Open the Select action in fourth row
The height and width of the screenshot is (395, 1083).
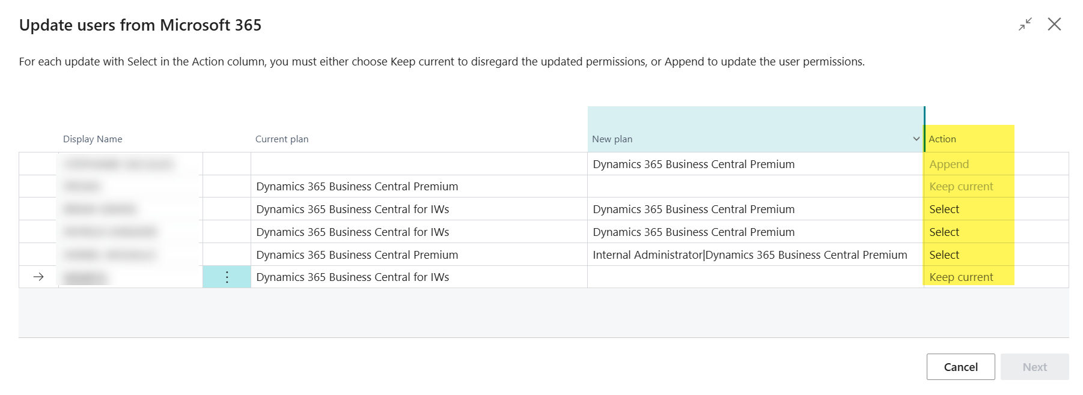pos(944,232)
